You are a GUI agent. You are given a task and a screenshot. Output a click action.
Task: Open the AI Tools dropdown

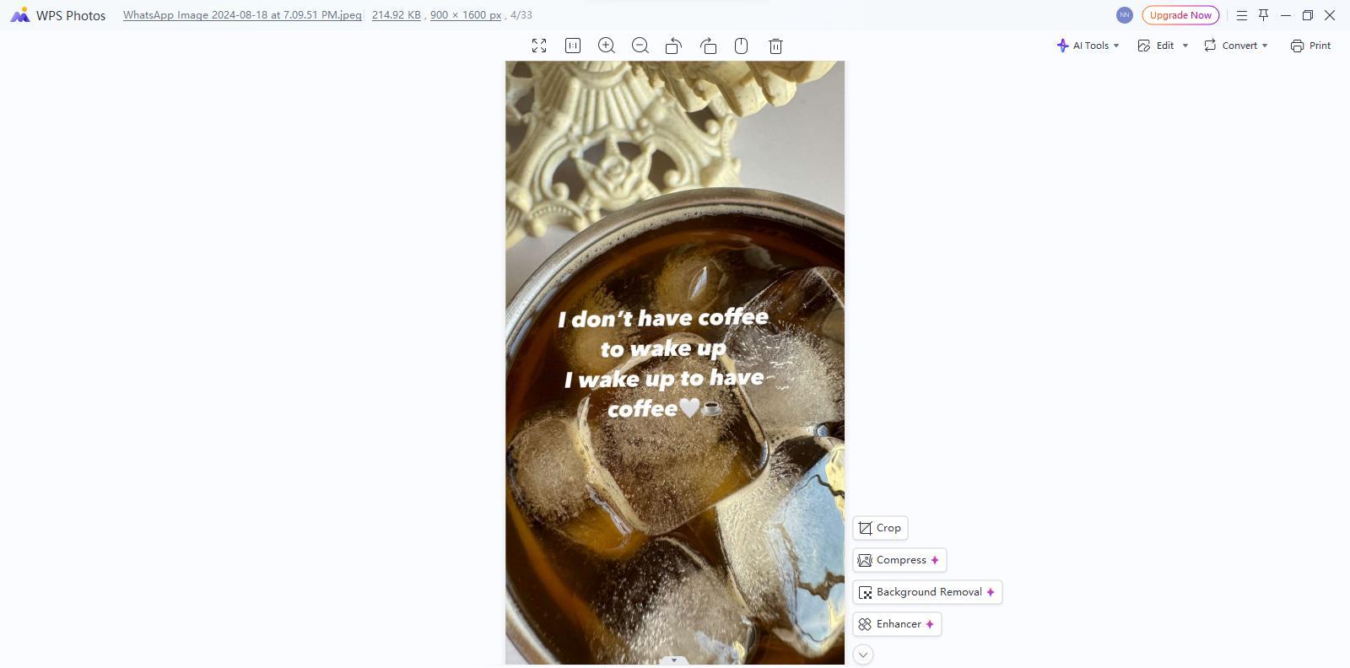(x=1088, y=46)
